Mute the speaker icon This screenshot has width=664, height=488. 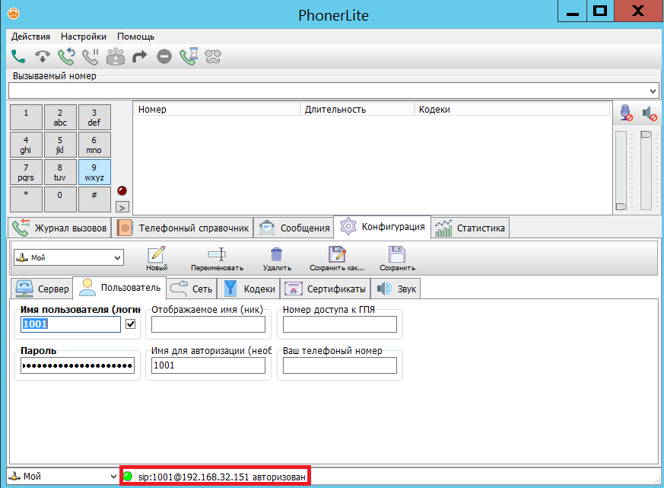click(x=650, y=113)
